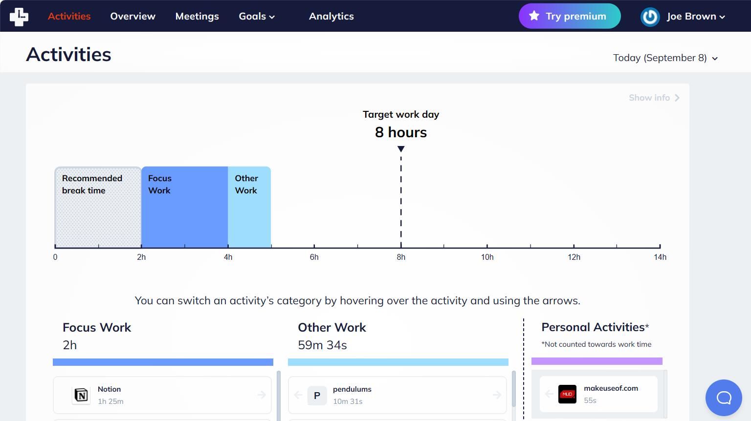
Task: Switch to the Analytics section
Action: pos(331,16)
